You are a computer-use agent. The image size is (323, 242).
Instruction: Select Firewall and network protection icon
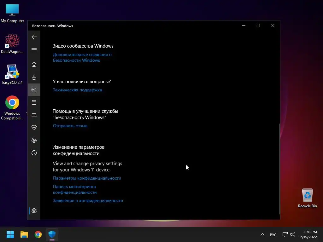point(34,90)
